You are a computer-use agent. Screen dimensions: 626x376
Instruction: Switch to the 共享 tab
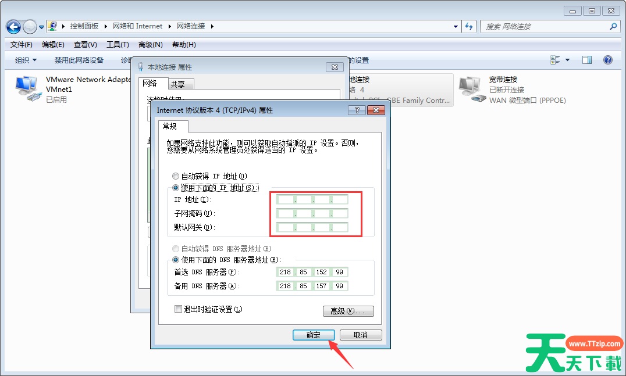180,84
